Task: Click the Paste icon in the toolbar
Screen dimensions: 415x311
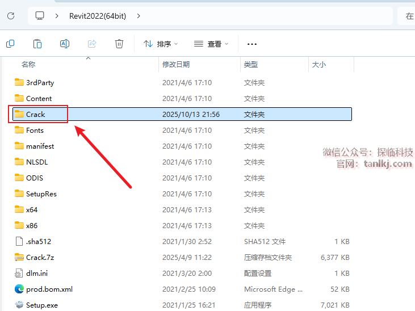Action: (x=37, y=44)
